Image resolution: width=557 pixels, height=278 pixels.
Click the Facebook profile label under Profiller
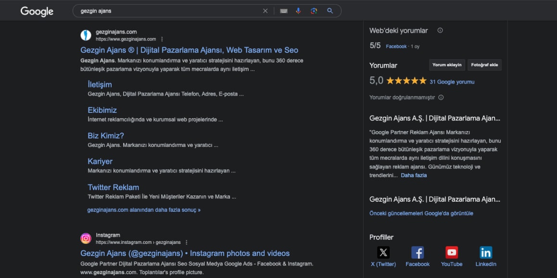418,264
